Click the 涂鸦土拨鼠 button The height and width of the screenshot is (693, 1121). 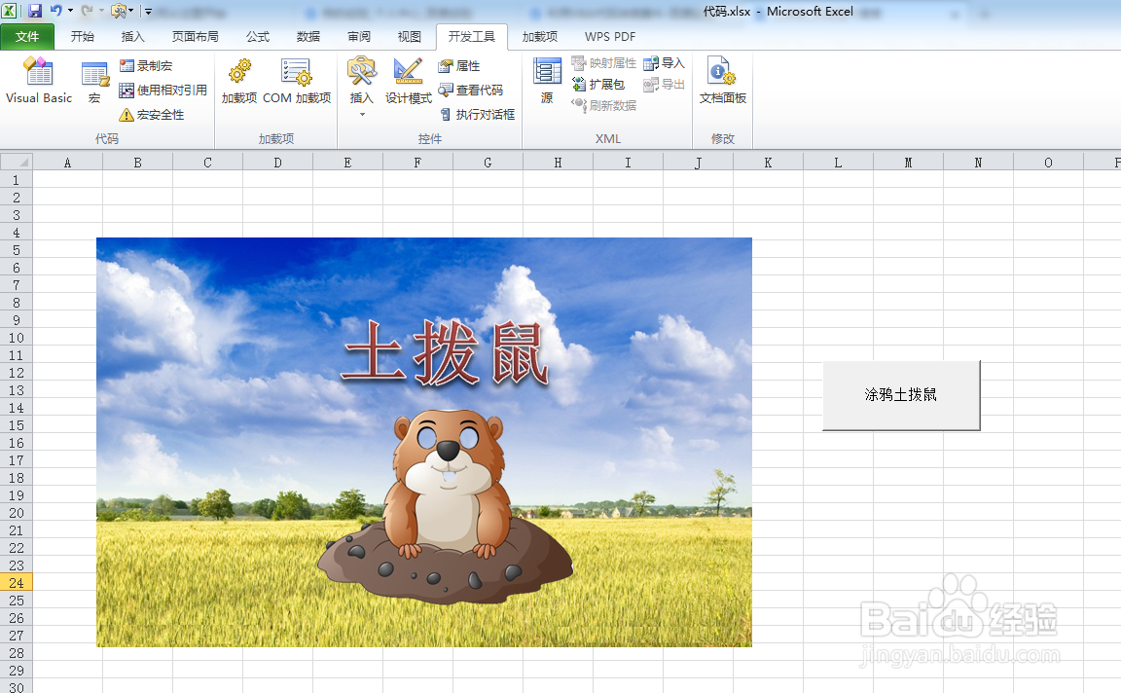(x=901, y=395)
